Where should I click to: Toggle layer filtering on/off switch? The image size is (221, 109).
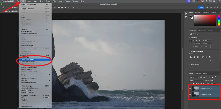(215, 77)
